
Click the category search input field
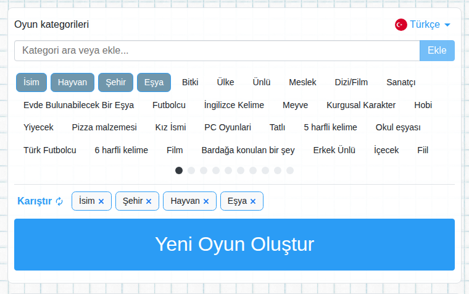coord(217,51)
